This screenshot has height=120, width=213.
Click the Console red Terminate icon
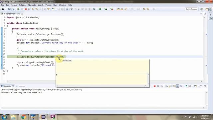pos(154,86)
